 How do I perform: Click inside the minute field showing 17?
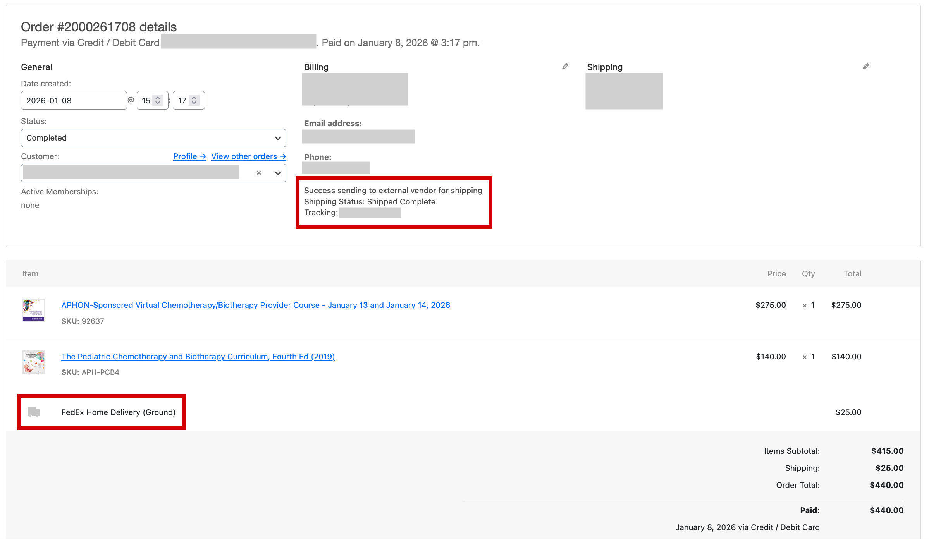(x=182, y=101)
